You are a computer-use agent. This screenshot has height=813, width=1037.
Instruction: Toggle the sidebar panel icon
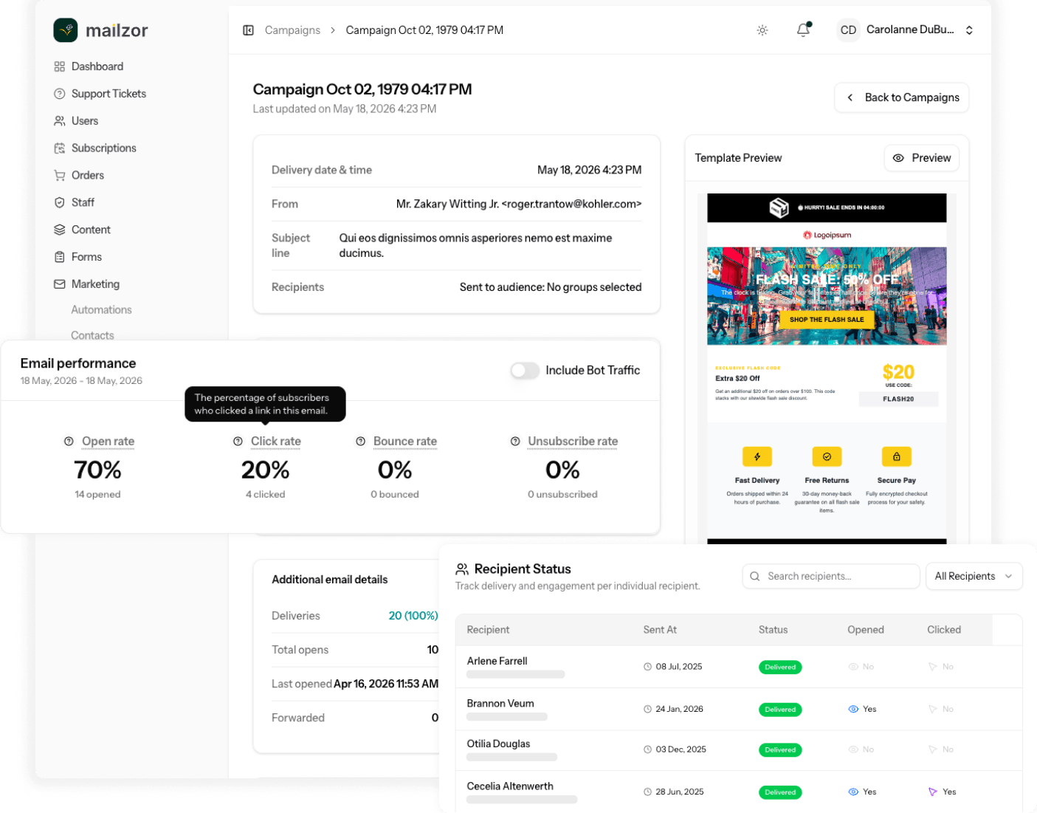pyautogui.click(x=249, y=30)
